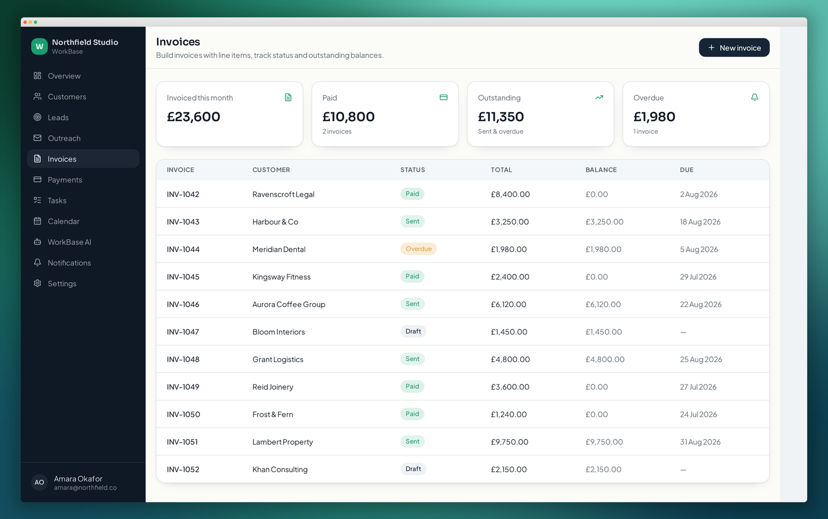Click the £9,750.00 total for Lambert Property
828x519 pixels.
(509, 442)
